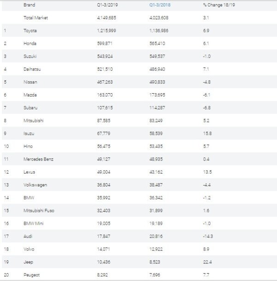Click Lexus 49,004 sales value
The width and height of the screenshot is (277, 281).
click(x=103, y=172)
